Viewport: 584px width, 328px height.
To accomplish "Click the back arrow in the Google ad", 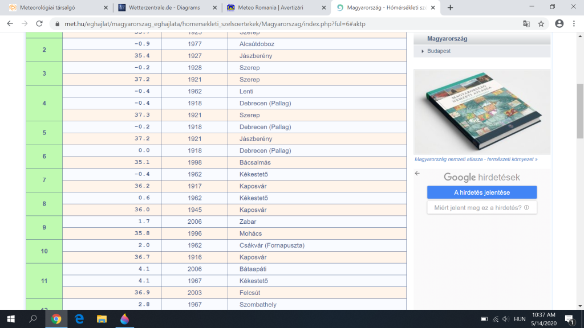I will coord(417,173).
